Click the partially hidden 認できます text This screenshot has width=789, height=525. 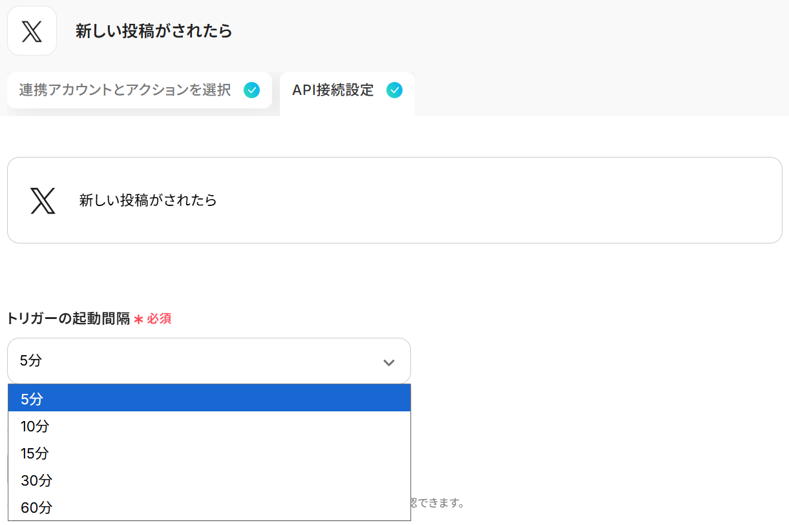point(437,502)
